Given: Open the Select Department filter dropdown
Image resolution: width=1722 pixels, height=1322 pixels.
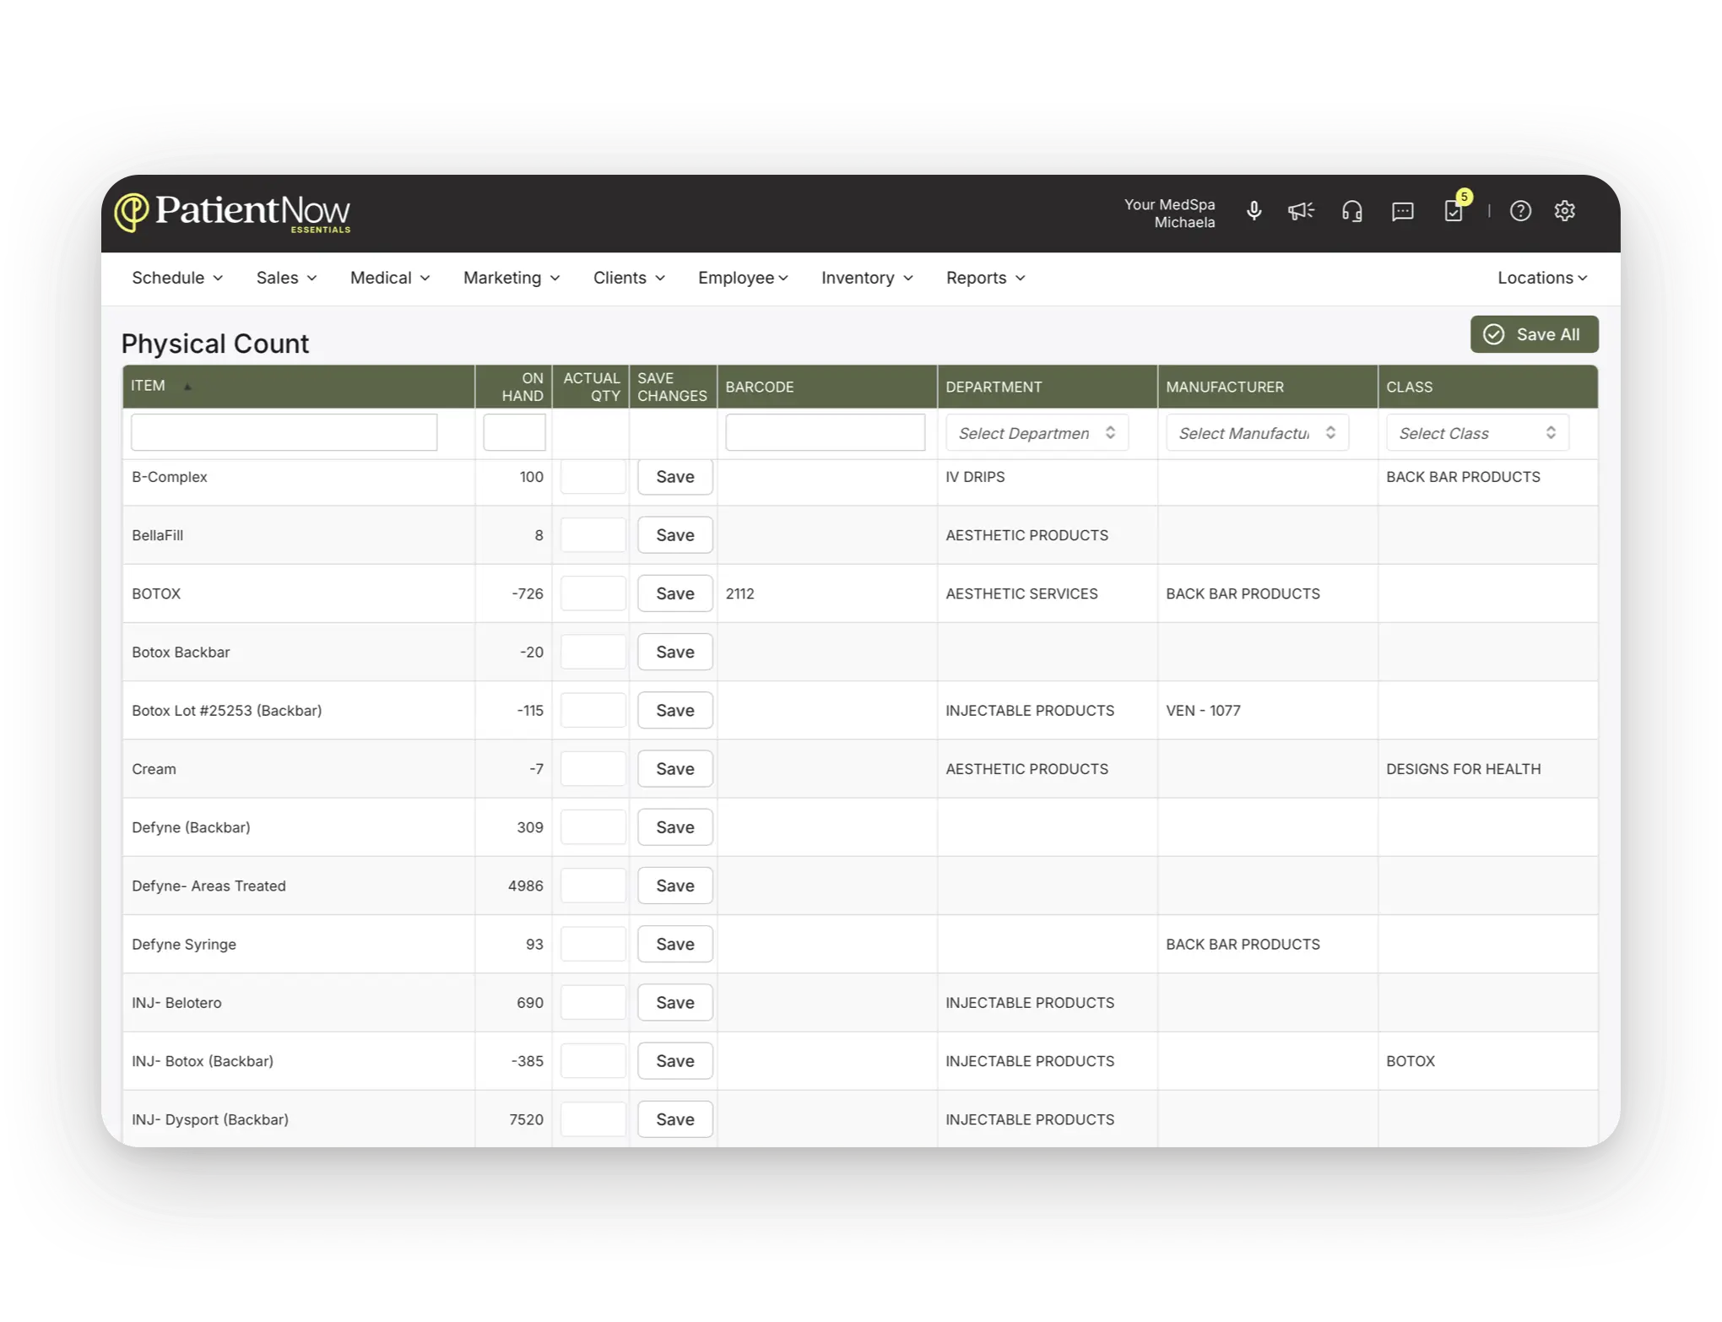Looking at the screenshot, I should pyautogui.click(x=1037, y=433).
